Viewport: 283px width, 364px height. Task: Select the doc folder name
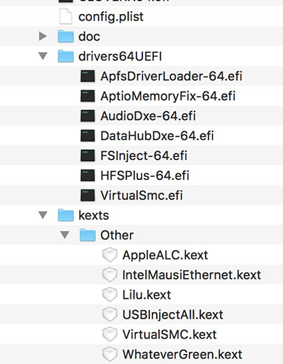tap(89, 37)
